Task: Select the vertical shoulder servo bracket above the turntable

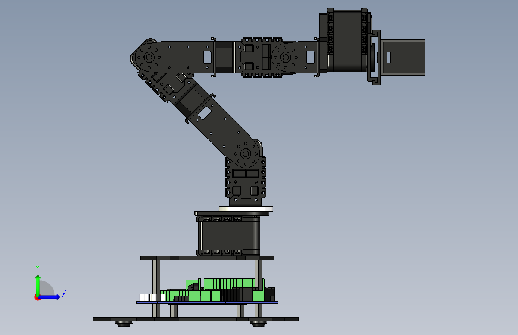Action: [x=246, y=182]
